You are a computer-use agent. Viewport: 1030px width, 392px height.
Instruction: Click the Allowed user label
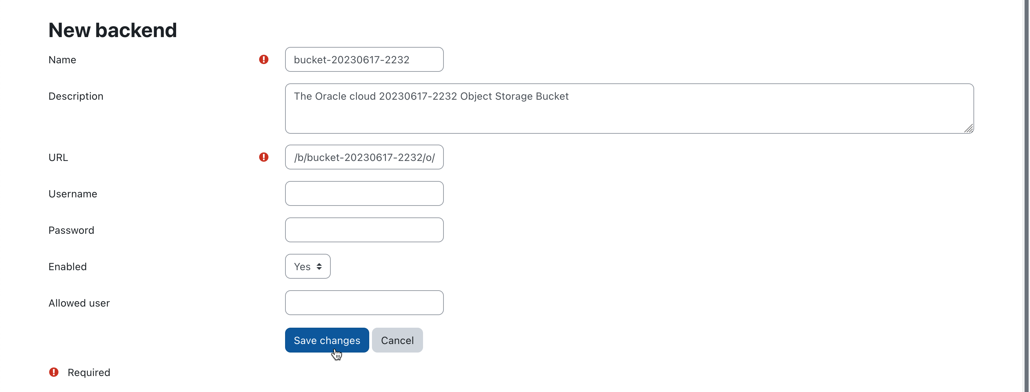tap(79, 303)
